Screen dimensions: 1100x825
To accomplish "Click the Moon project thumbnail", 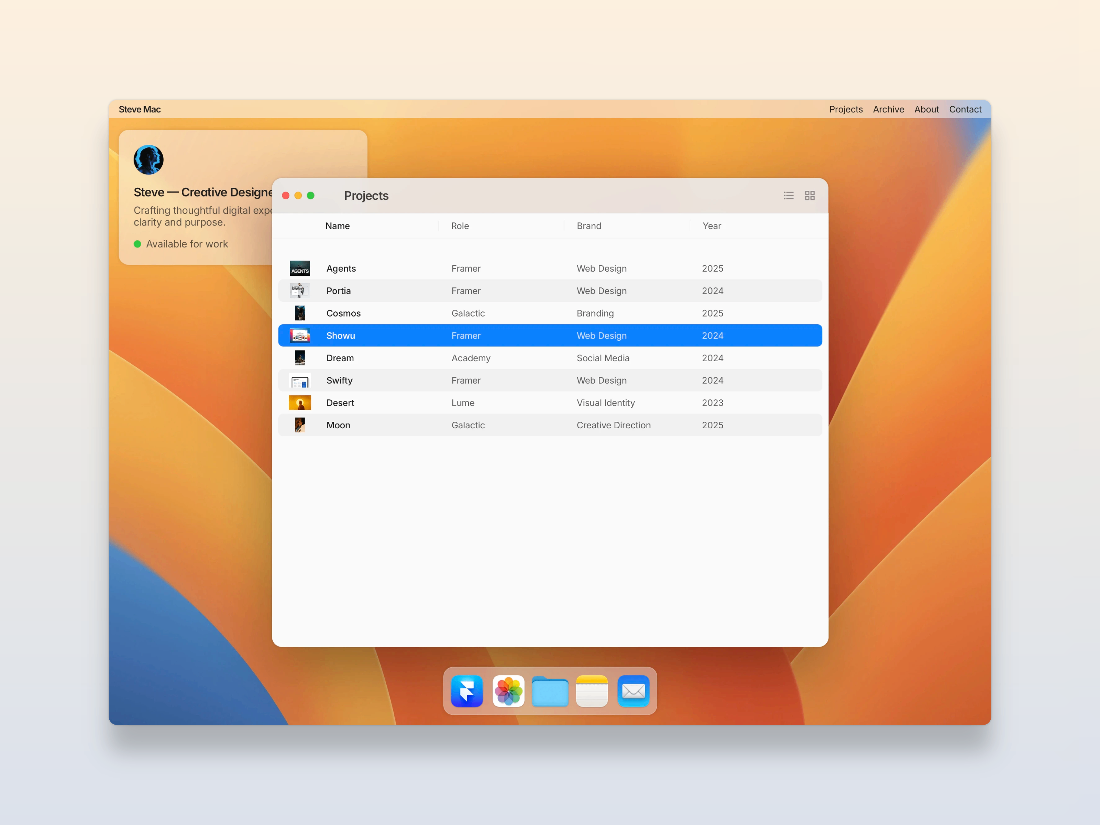I will pos(300,425).
